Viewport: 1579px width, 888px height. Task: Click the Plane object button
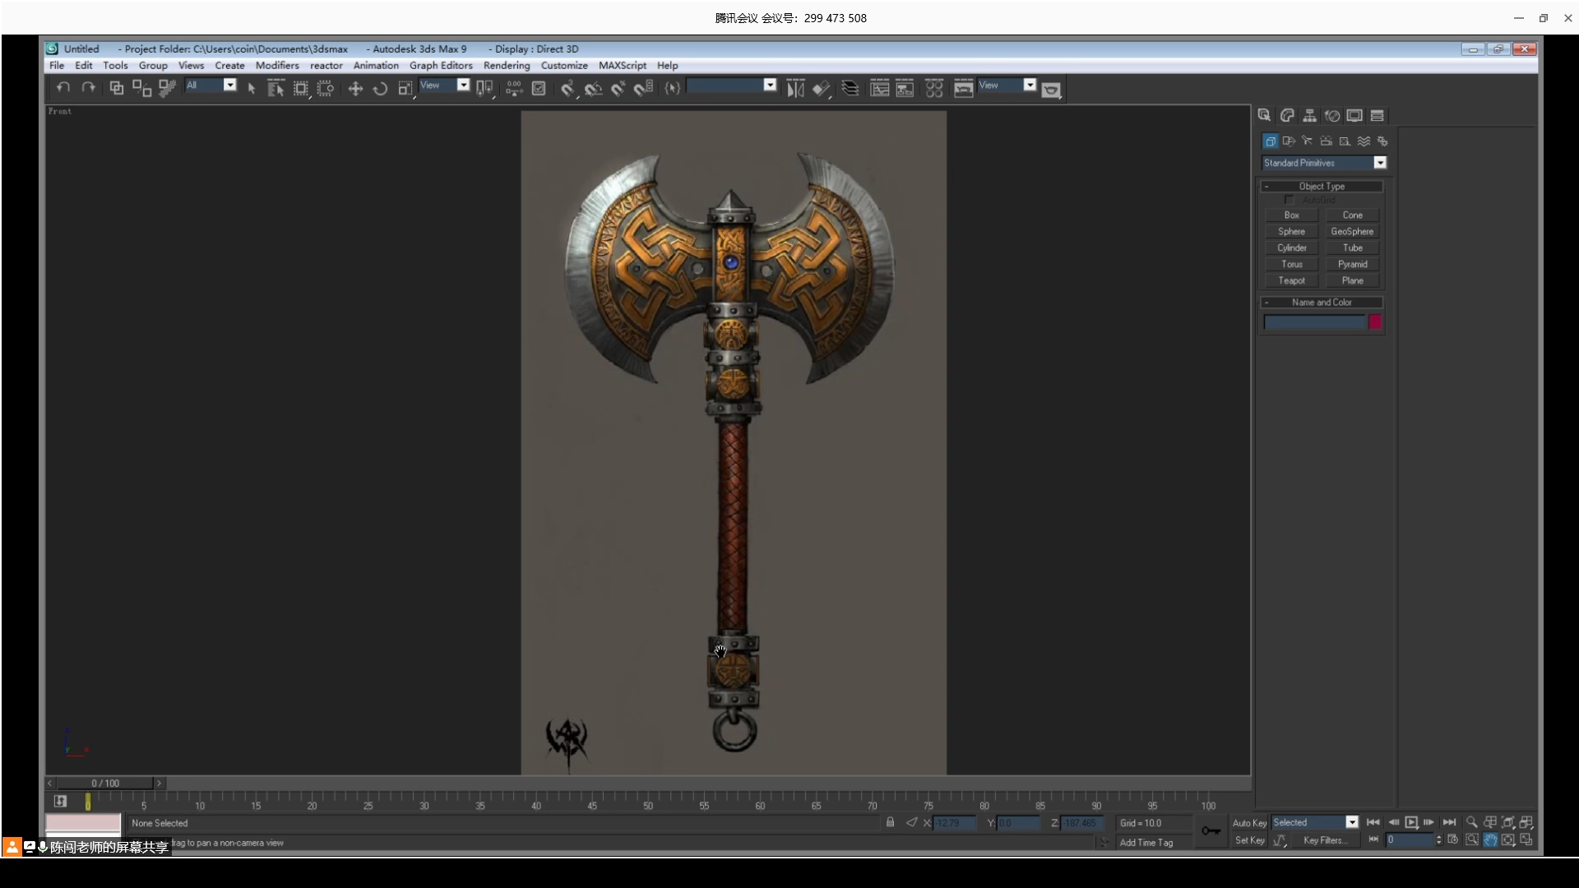[1352, 281]
